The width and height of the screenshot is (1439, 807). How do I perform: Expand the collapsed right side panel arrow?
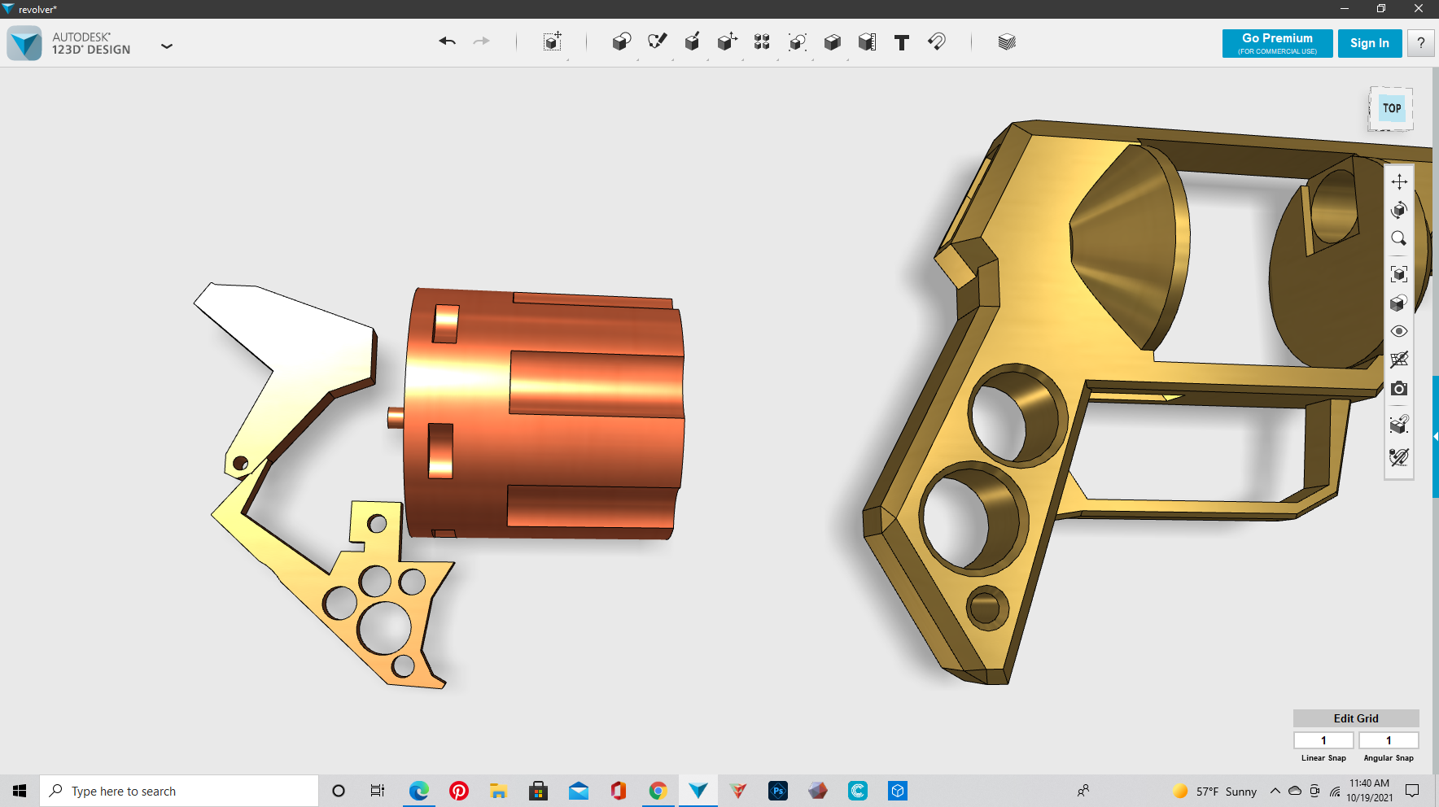1435,437
